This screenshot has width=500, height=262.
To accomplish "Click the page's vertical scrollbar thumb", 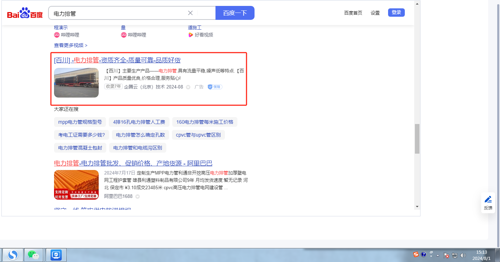I will 417,138.
